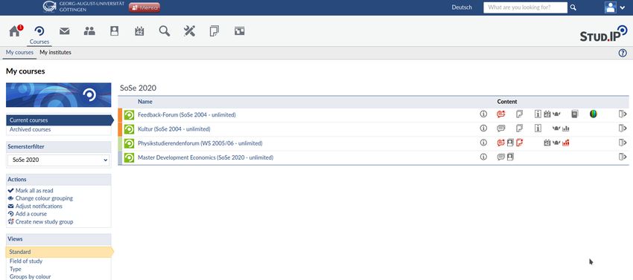Open Physikstudierendenforum course link
The width and height of the screenshot is (633, 280).
coord(200,143)
